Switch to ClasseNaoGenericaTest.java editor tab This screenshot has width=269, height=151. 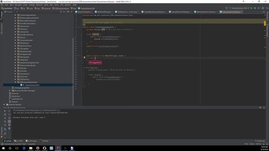[x=154, y=12]
